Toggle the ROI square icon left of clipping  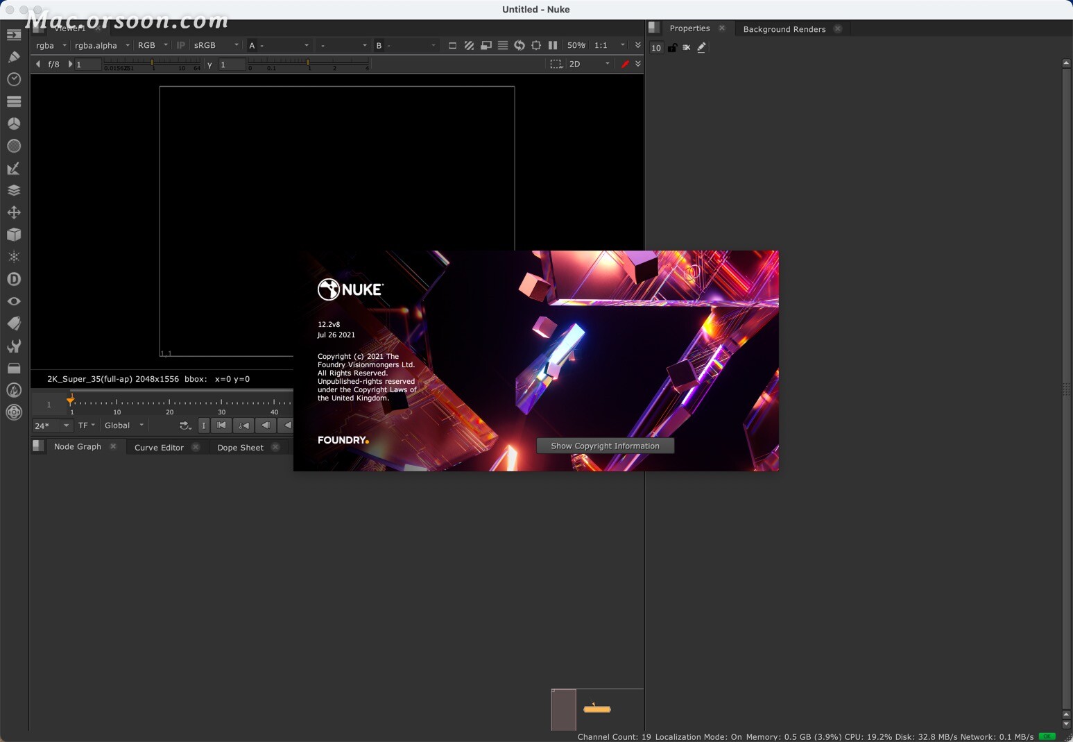click(x=452, y=45)
